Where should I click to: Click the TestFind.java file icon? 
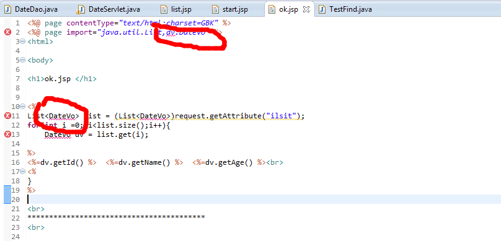click(x=322, y=9)
